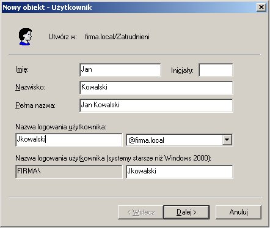Click the Nazwa logowania użytkownika: label
The image size is (270, 228).
[x=60, y=127]
